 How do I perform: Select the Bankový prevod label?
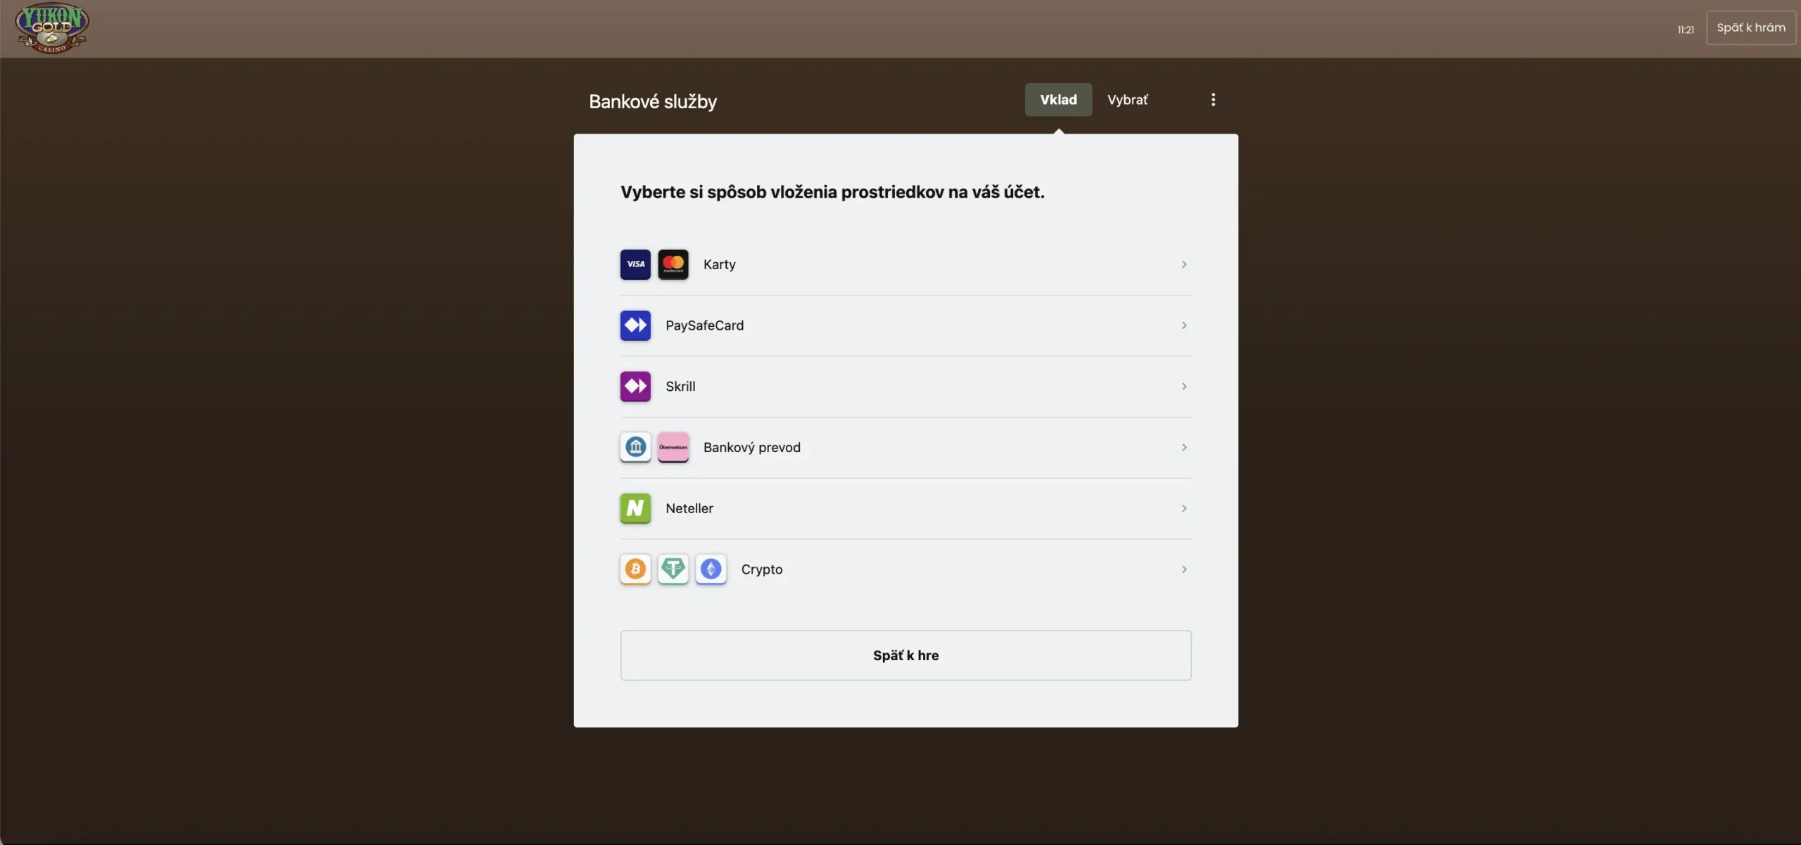751,448
